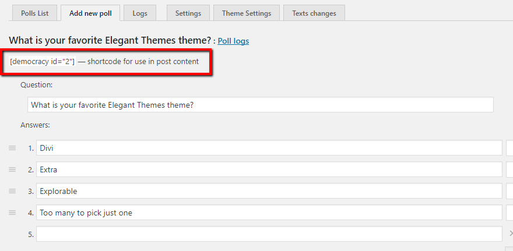The height and width of the screenshot is (251, 513).
Task: Click the drag handle beside the Divi answer
Action: click(x=12, y=148)
